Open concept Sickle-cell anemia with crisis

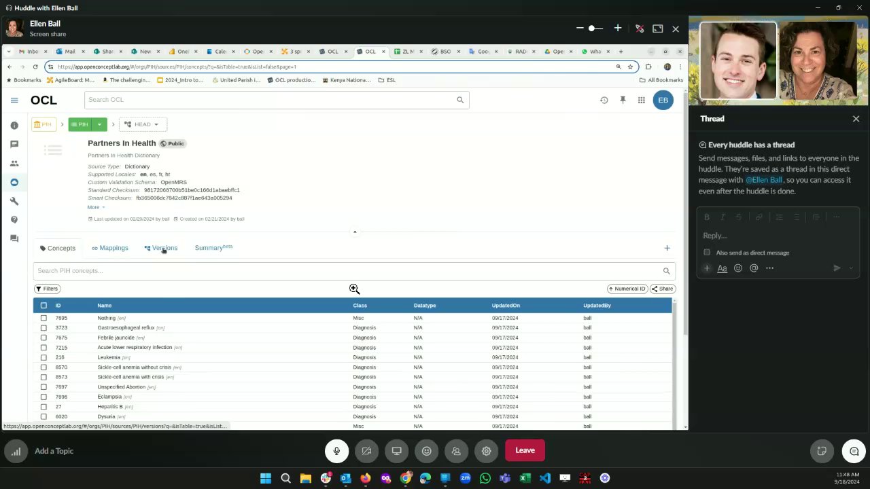[130, 377]
